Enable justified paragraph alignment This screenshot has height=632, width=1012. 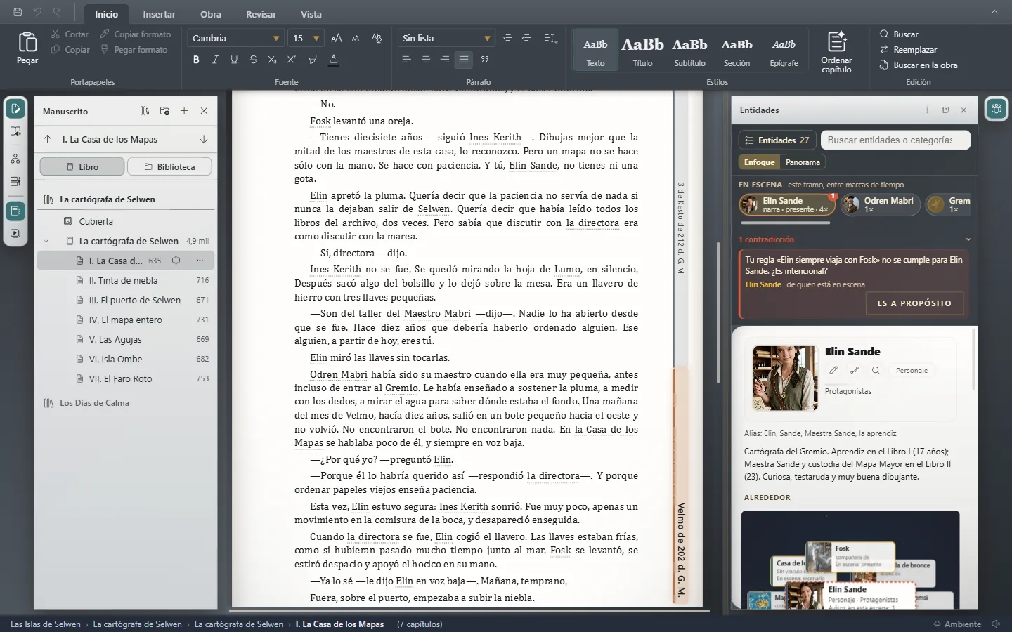point(464,60)
